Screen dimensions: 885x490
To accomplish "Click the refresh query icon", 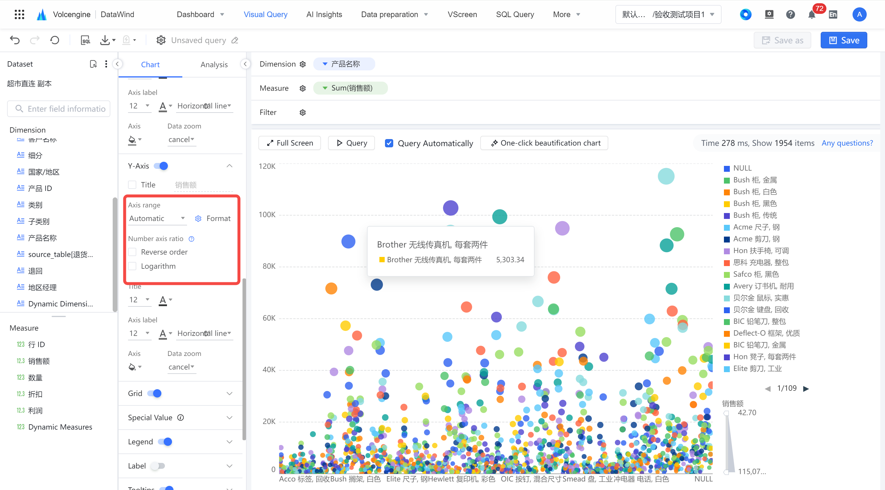I will click(x=55, y=40).
